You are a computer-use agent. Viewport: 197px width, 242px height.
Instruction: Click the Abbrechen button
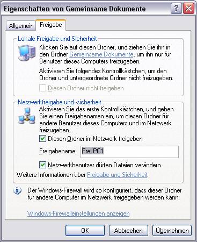point(128,231)
